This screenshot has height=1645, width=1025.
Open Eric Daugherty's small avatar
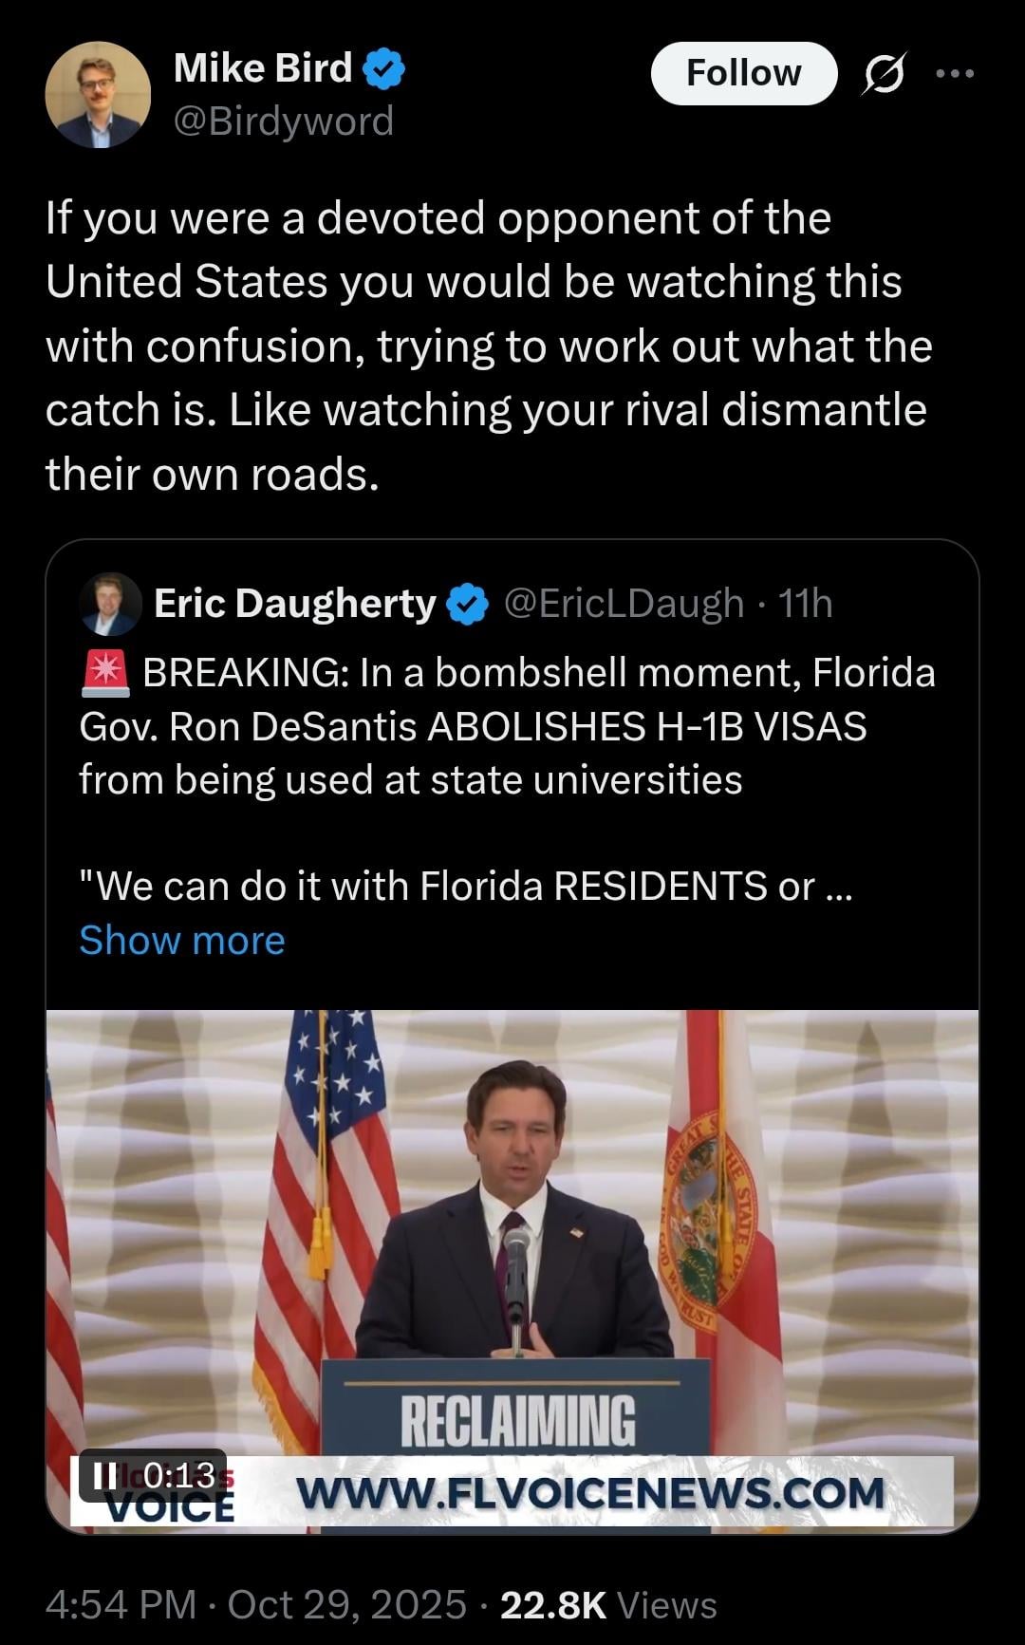[x=110, y=604]
